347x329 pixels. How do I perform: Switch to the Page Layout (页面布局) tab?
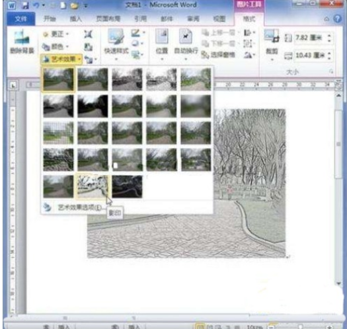coord(108,18)
